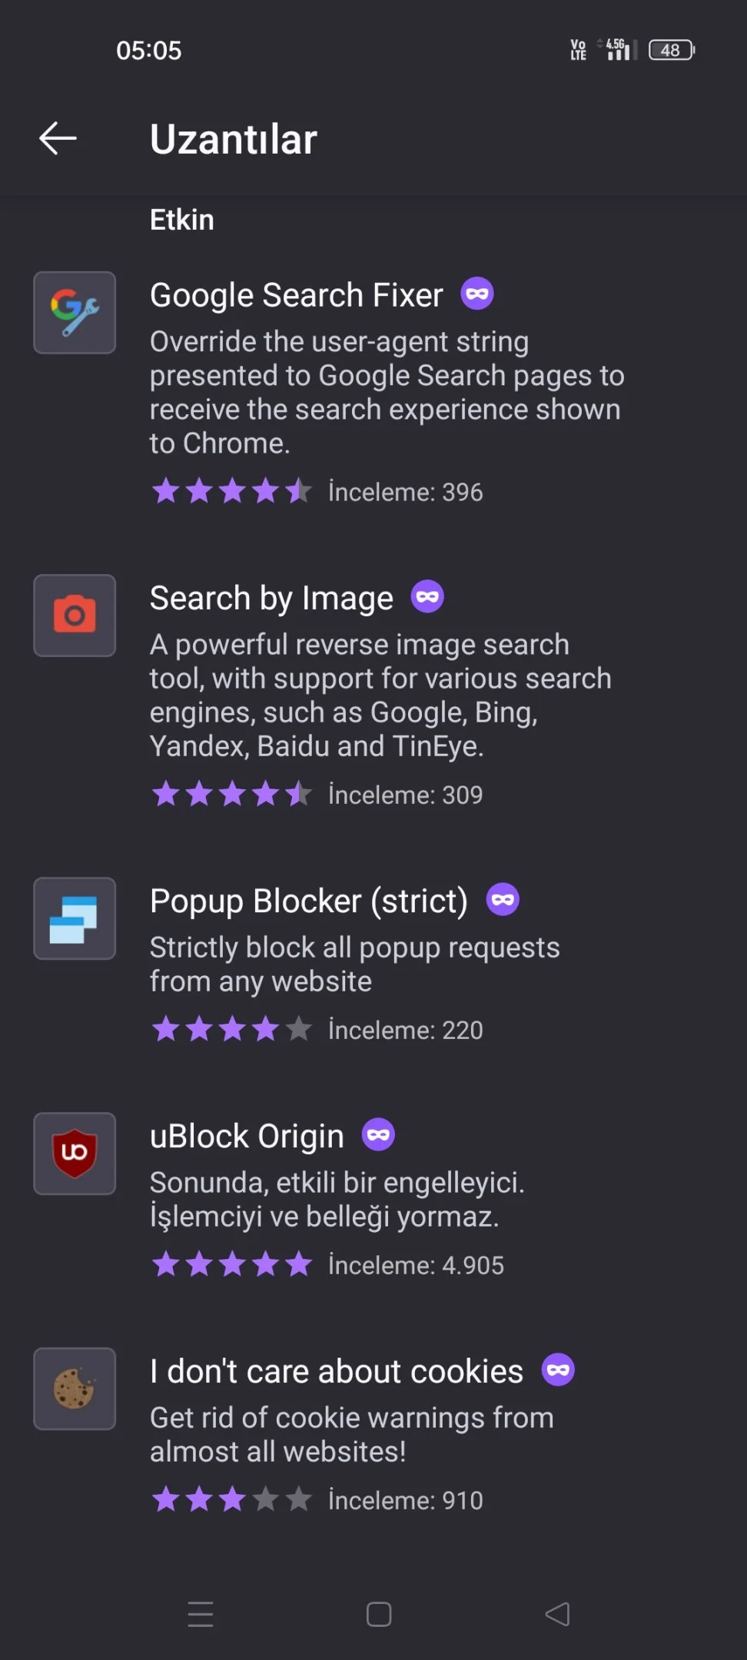Tap the uBlock Origin shield icon

click(x=75, y=1154)
